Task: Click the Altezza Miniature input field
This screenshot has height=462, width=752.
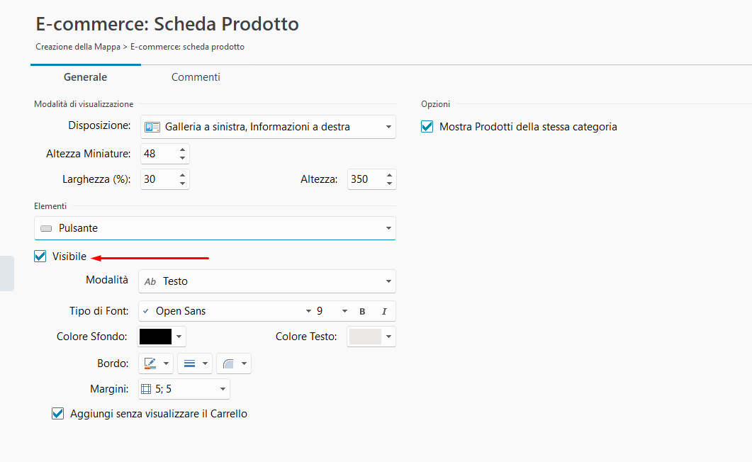Action: [157, 154]
